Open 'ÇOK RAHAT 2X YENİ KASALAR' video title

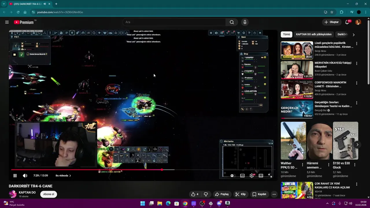pyautogui.click(x=332, y=185)
